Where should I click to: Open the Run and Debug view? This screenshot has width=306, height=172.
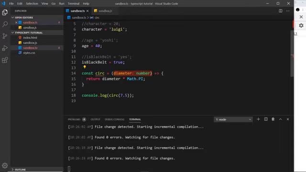click(5, 48)
